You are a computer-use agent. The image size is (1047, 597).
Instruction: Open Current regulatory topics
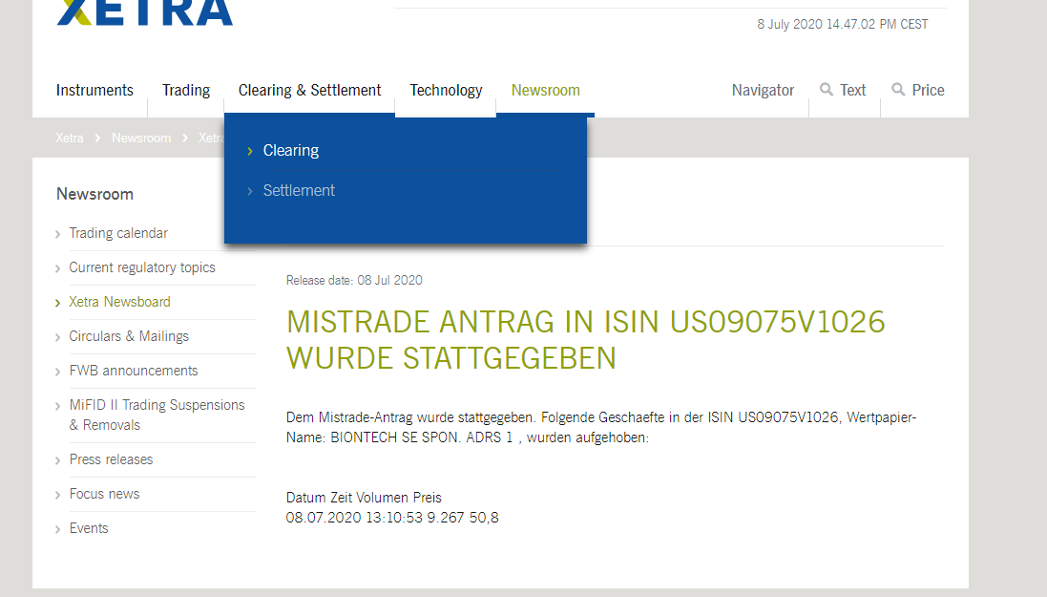tap(142, 267)
